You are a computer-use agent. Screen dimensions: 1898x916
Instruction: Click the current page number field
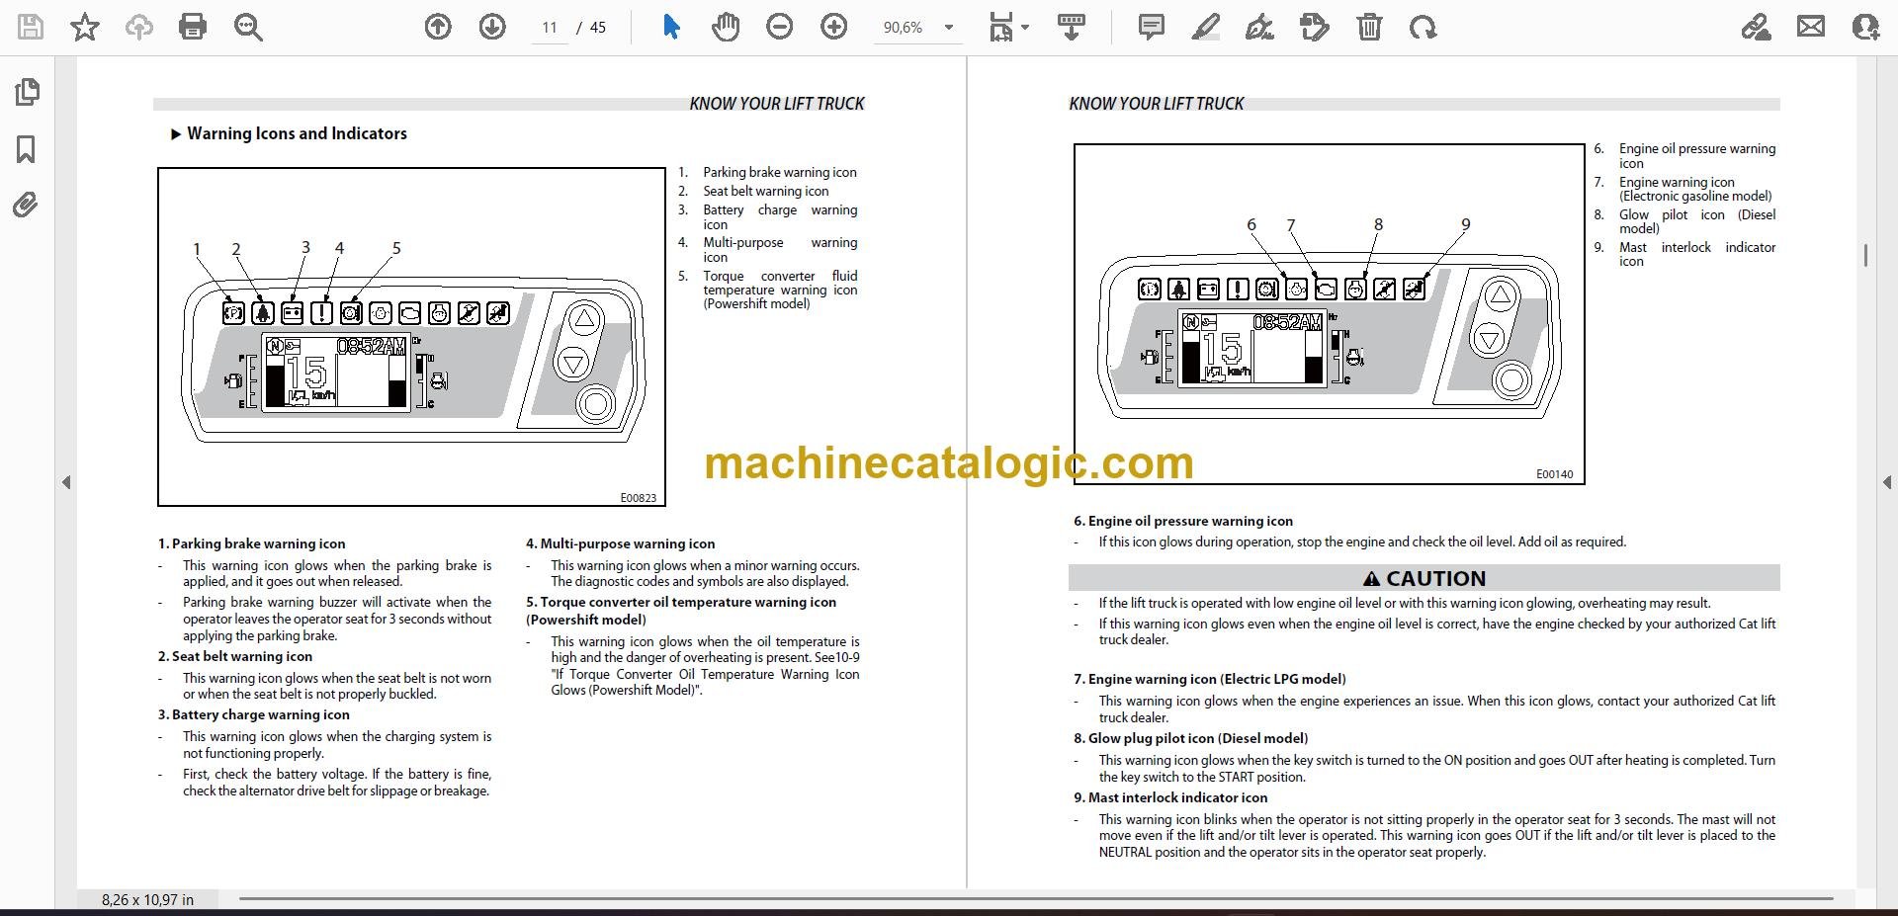[550, 28]
